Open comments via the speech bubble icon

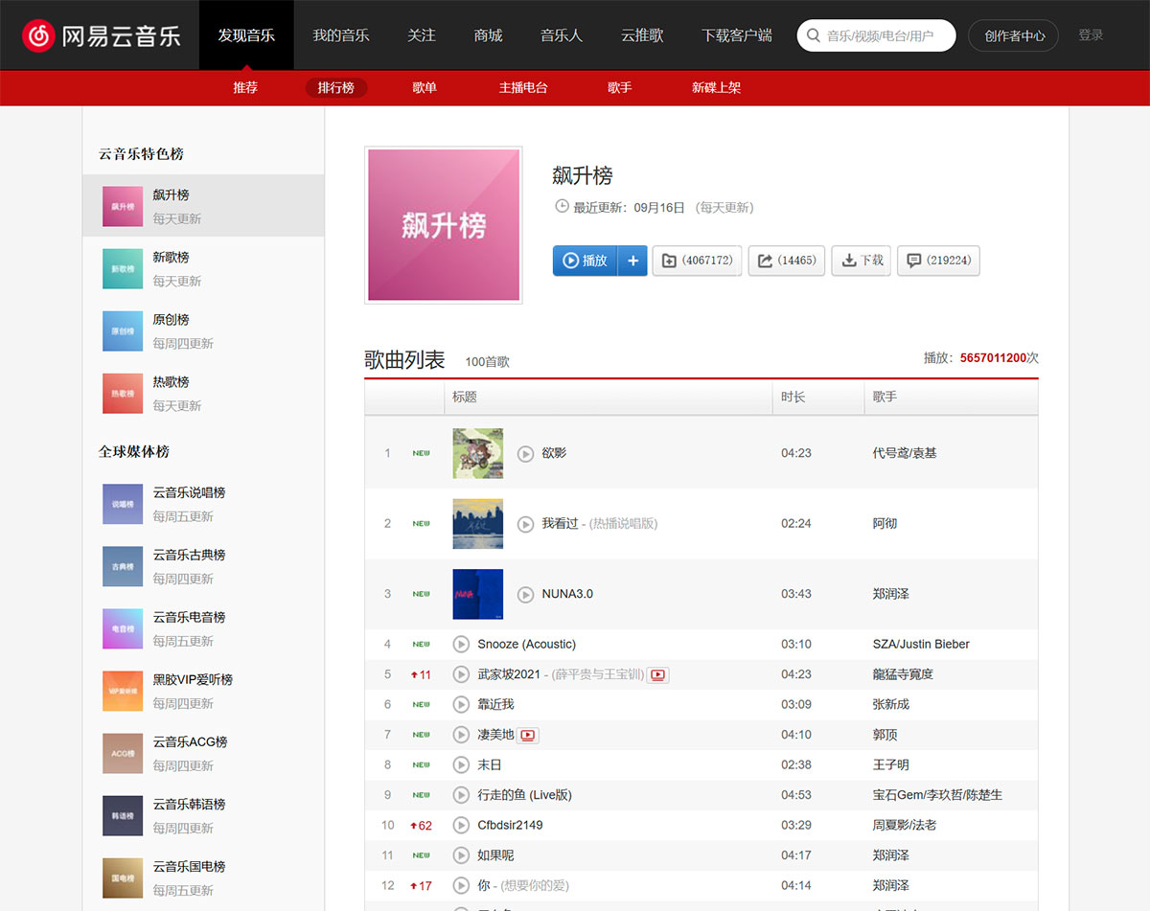tap(937, 261)
